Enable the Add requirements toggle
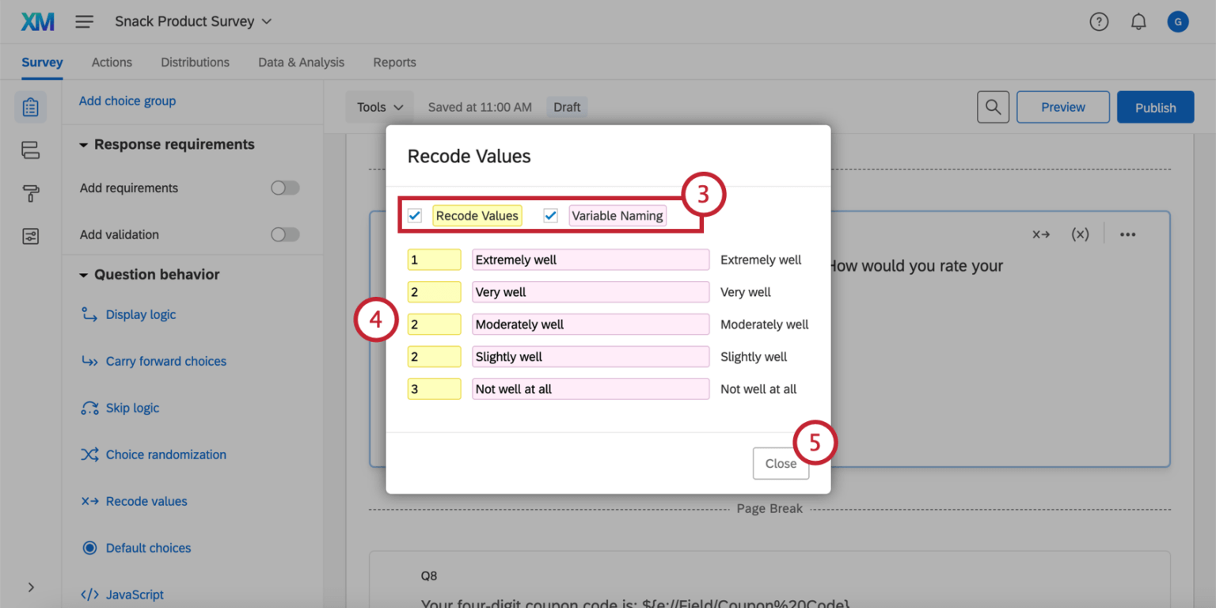This screenshot has width=1216, height=608. (x=285, y=188)
